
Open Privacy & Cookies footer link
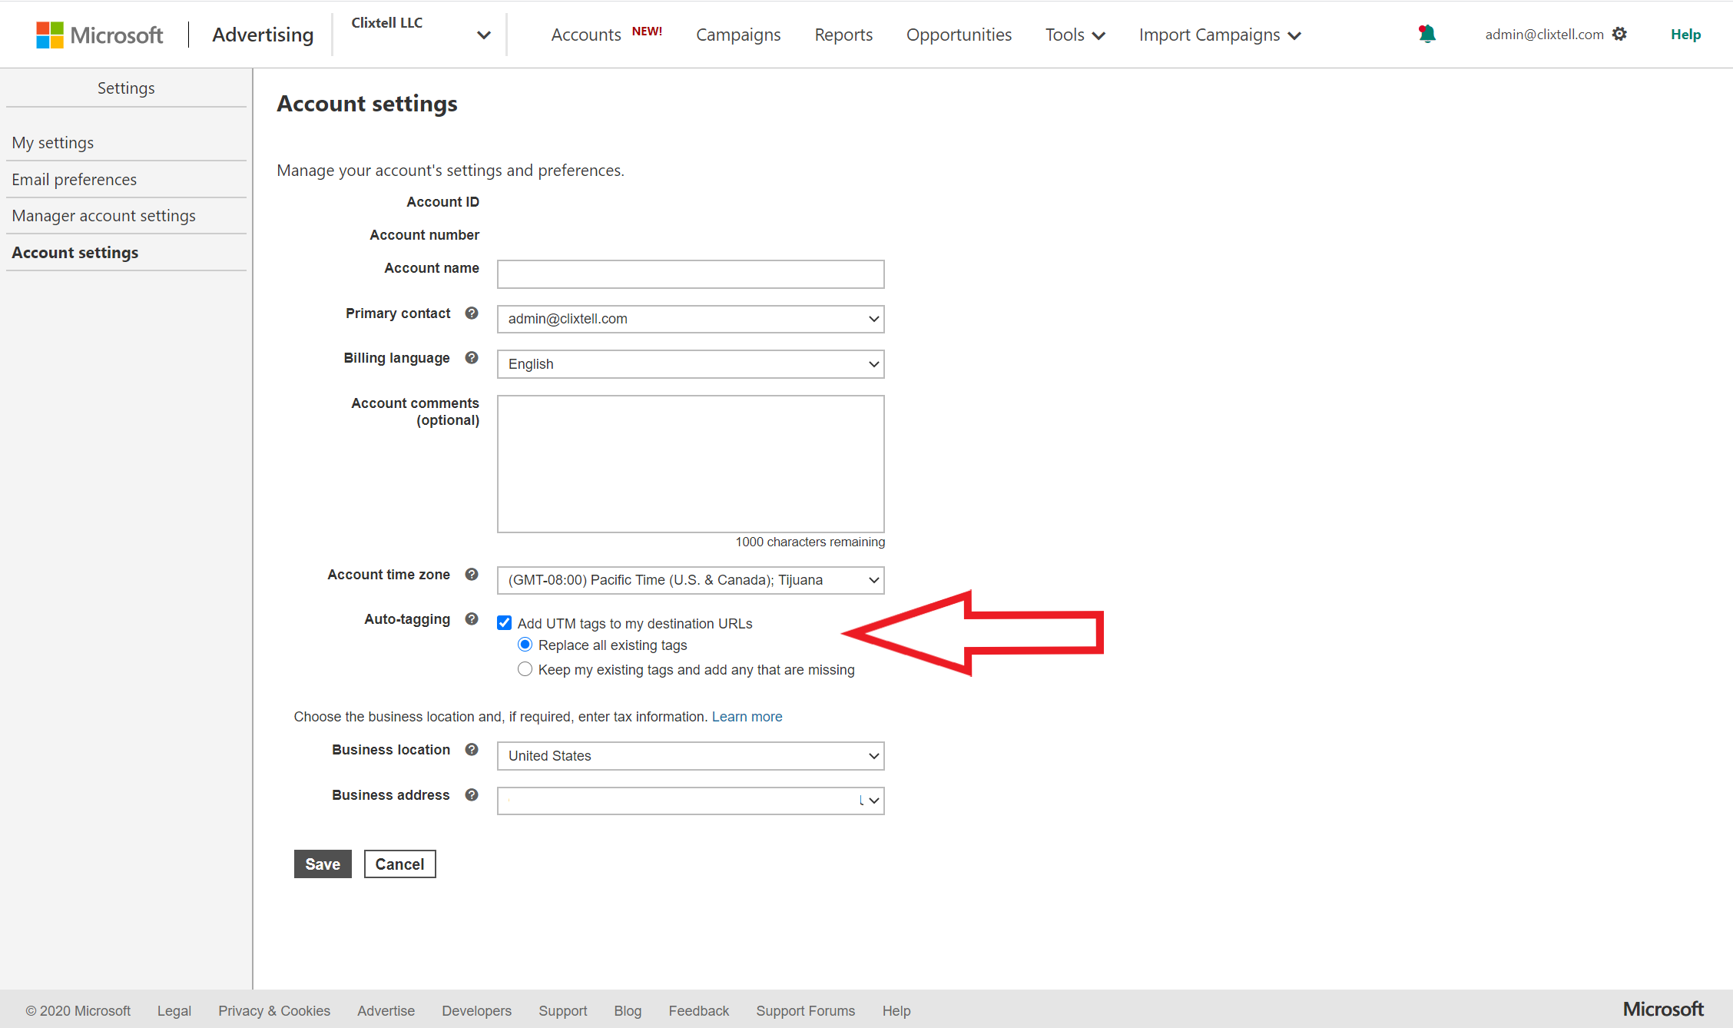point(274,1010)
